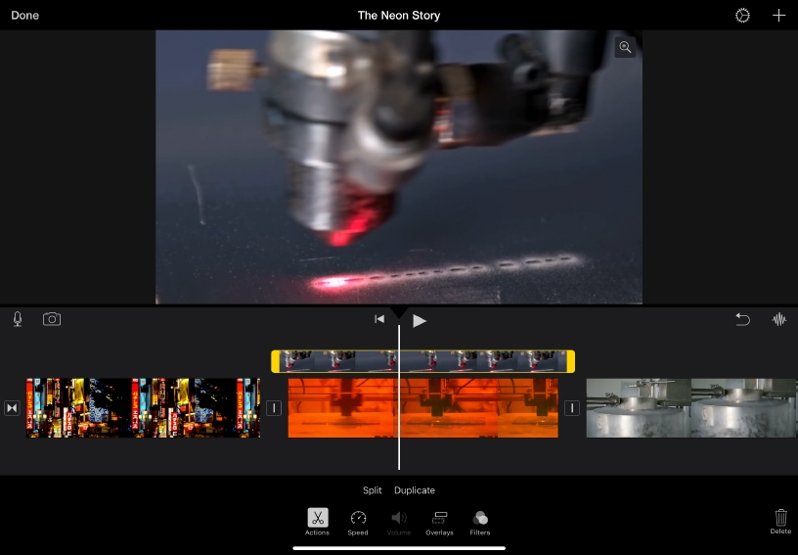The width and height of the screenshot is (798, 555).
Task: Delete the selected clip with trash icon
Action: tap(780, 520)
